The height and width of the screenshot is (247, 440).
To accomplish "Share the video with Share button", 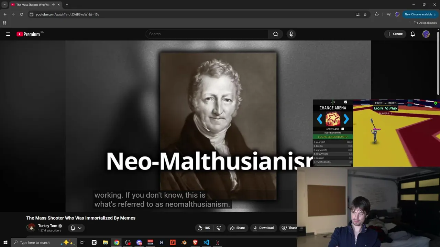I will point(237,228).
